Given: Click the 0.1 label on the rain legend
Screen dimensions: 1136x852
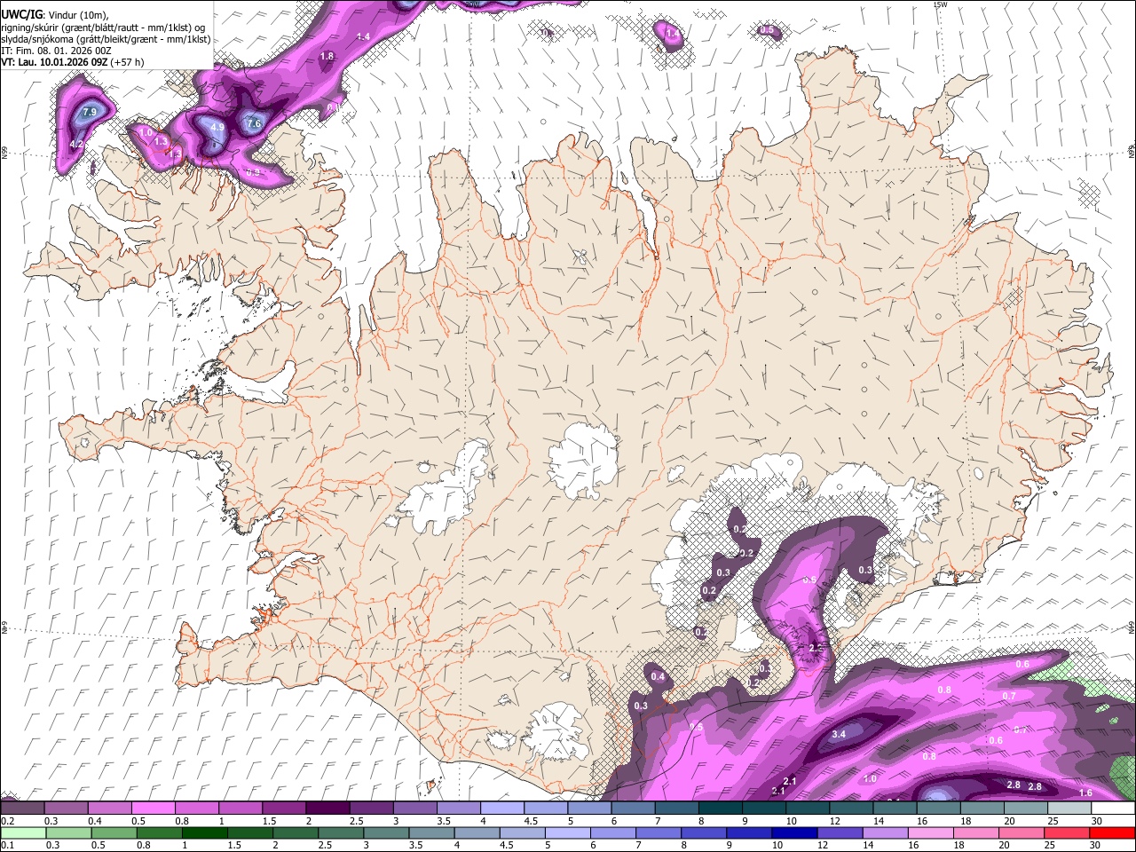Looking at the screenshot, I should pos(6,845).
